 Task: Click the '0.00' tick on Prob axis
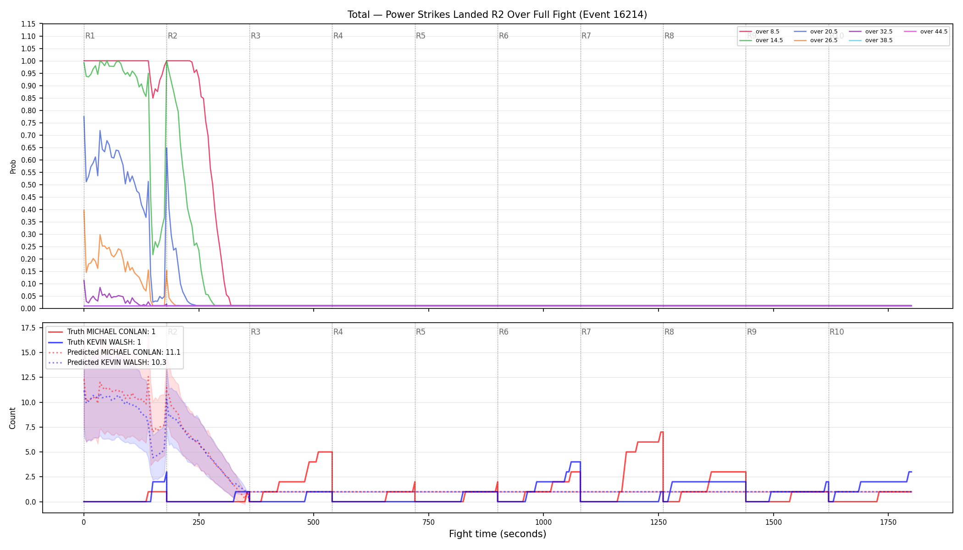28,308
